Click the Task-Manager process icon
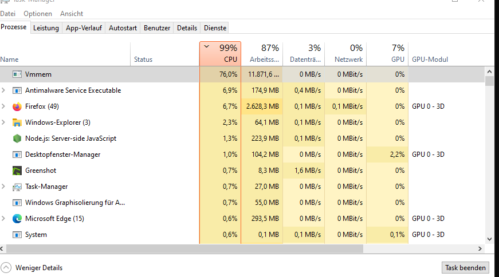 (x=17, y=187)
